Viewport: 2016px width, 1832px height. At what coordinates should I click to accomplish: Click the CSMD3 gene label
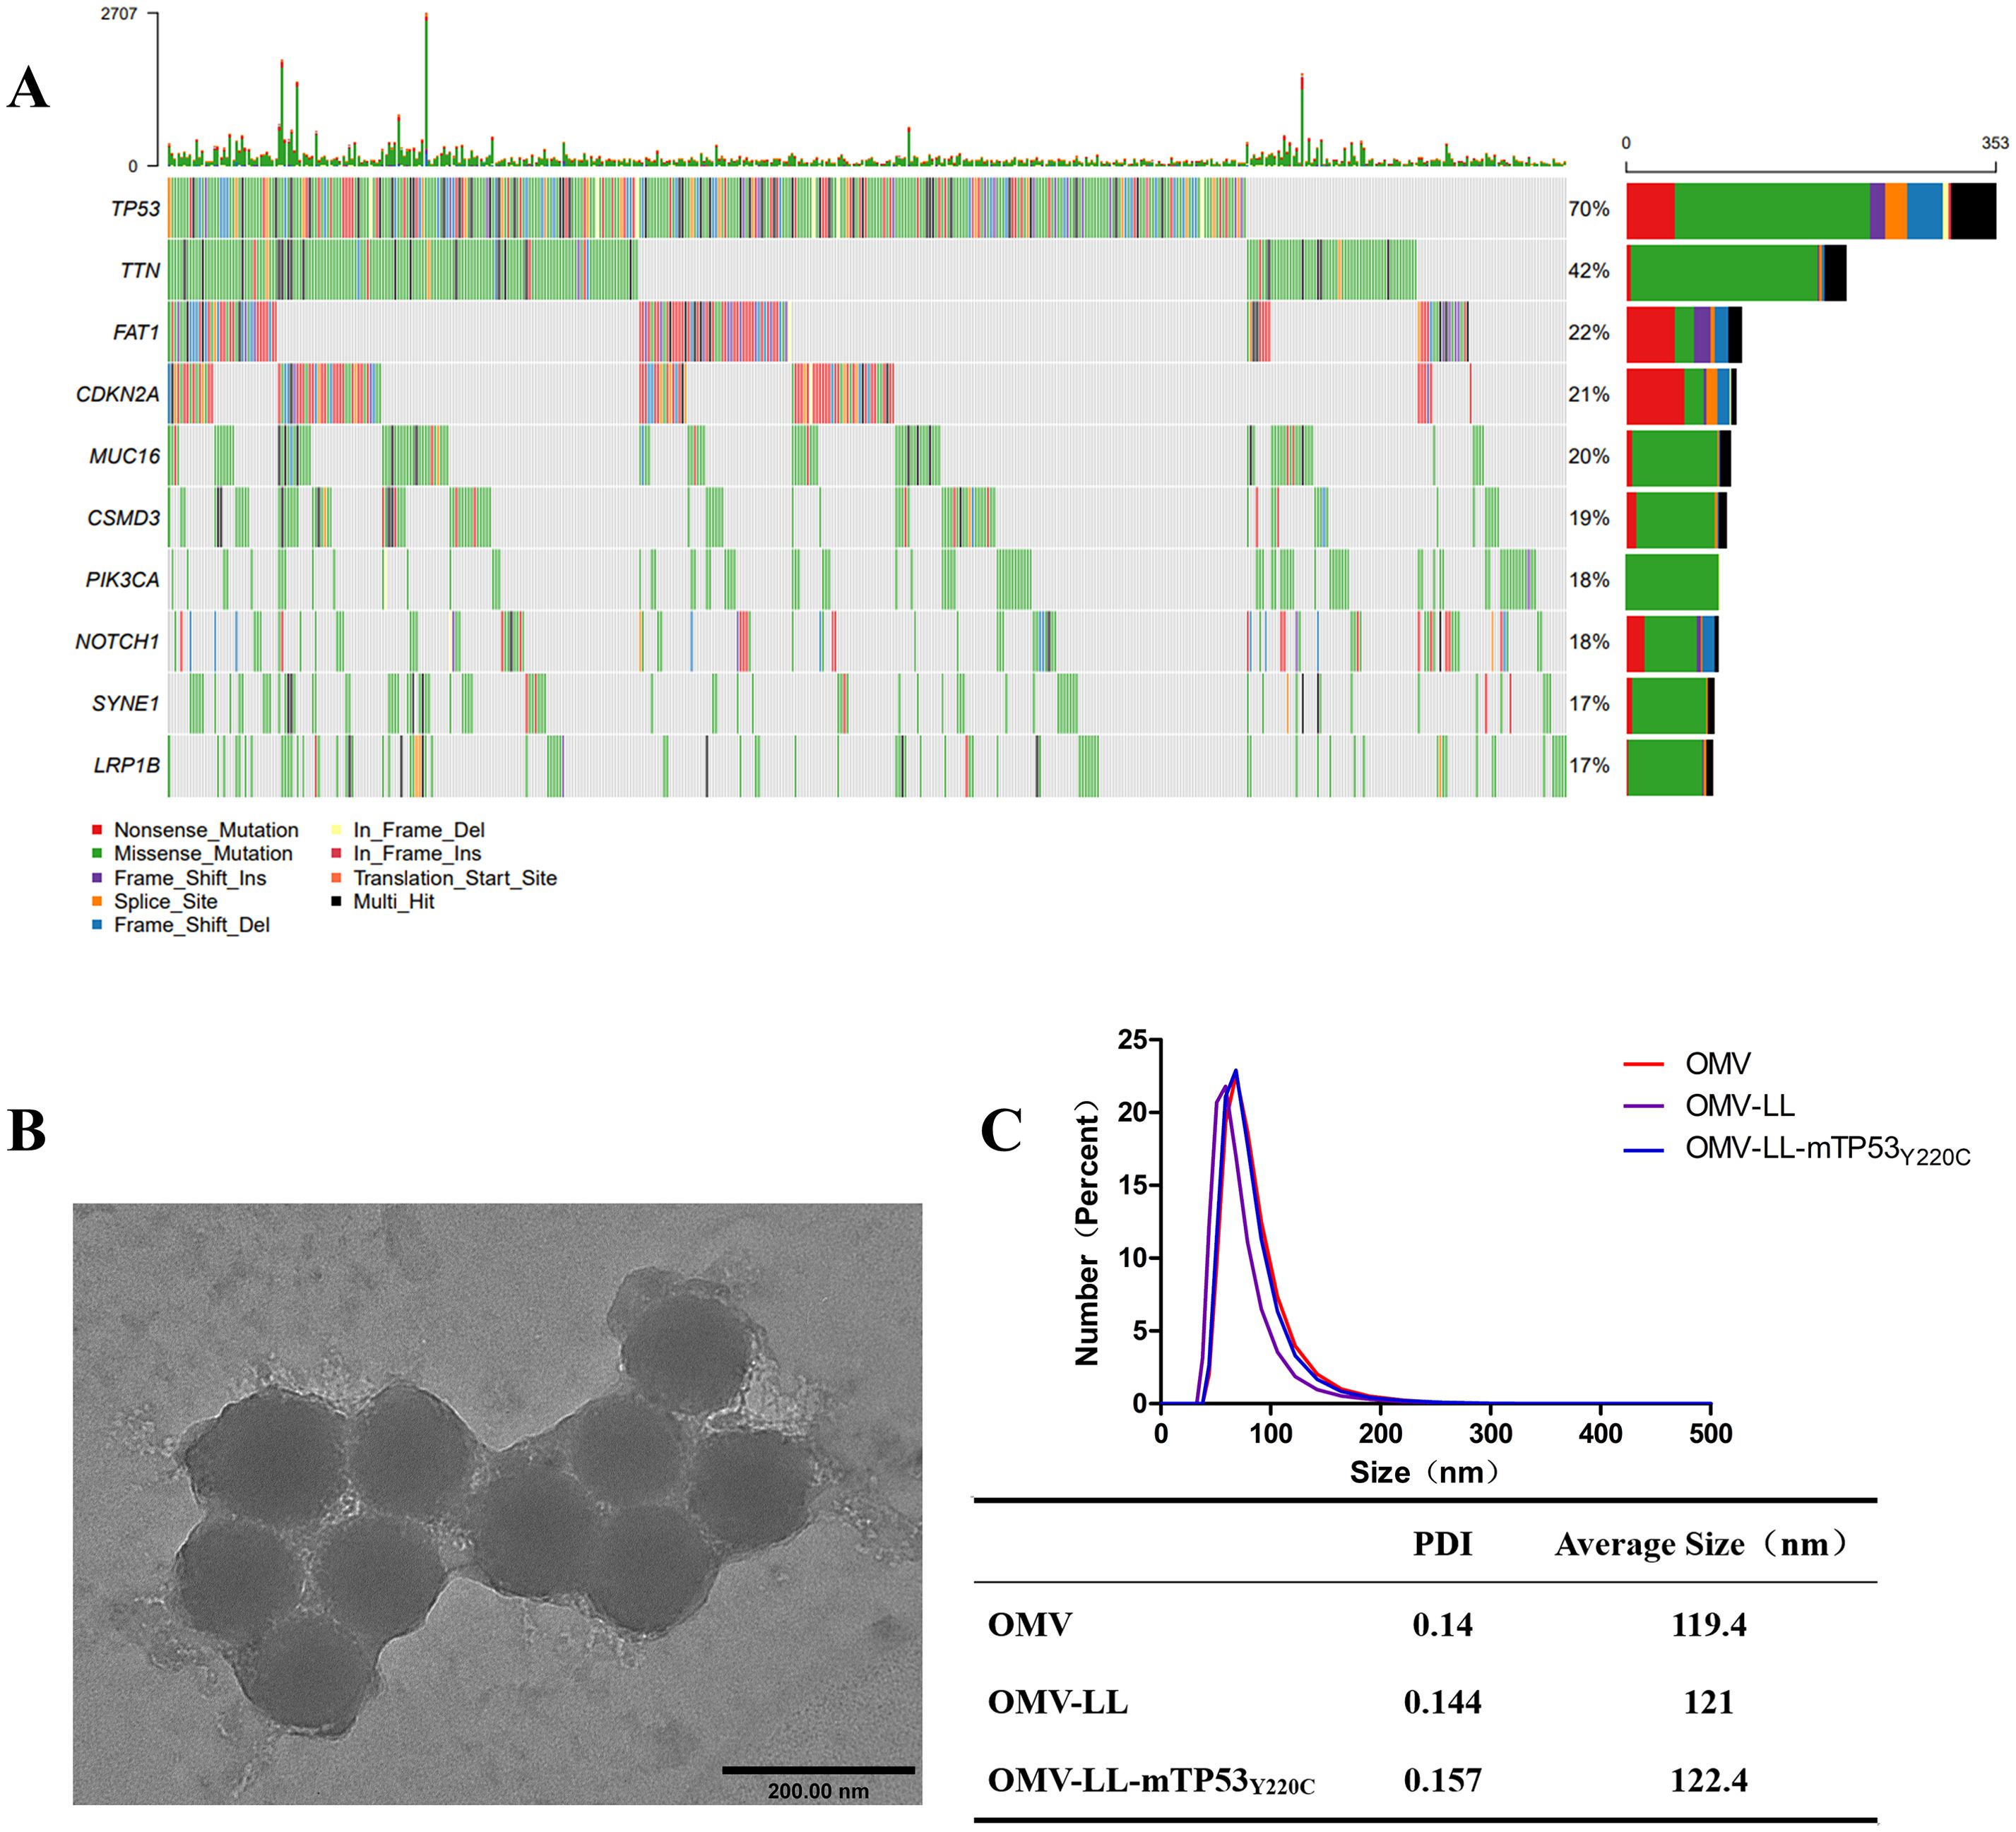tap(124, 518)
